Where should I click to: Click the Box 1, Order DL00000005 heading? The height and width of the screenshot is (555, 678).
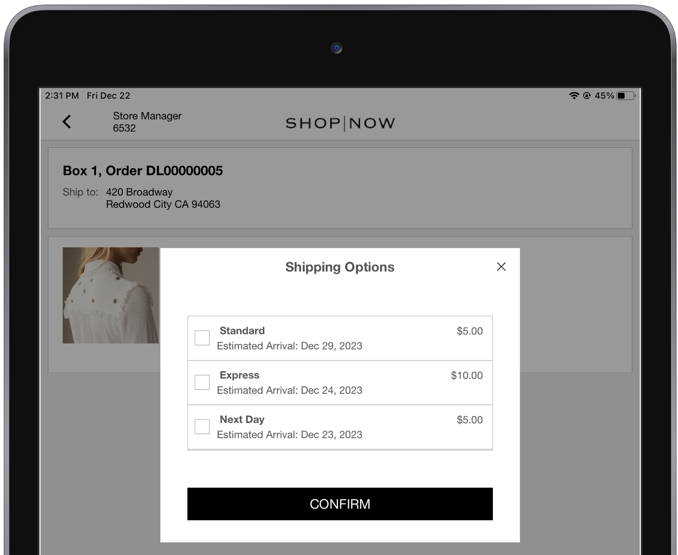(x=143, y=171)
